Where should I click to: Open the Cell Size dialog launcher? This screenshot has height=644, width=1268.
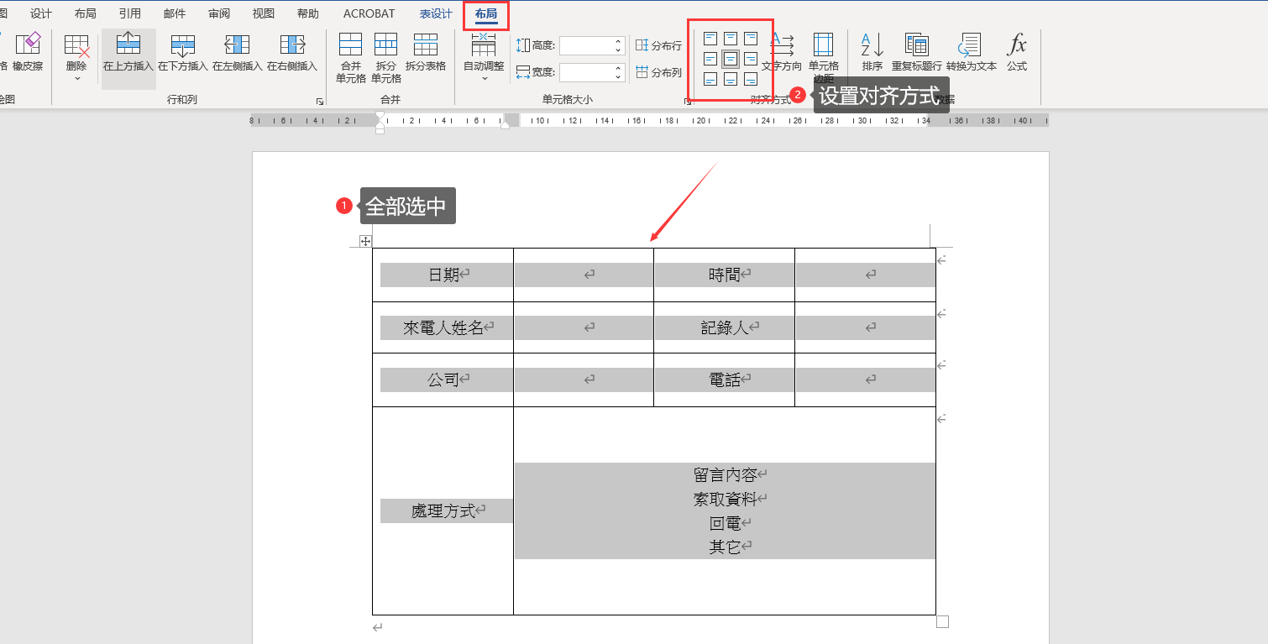(688, 102)
